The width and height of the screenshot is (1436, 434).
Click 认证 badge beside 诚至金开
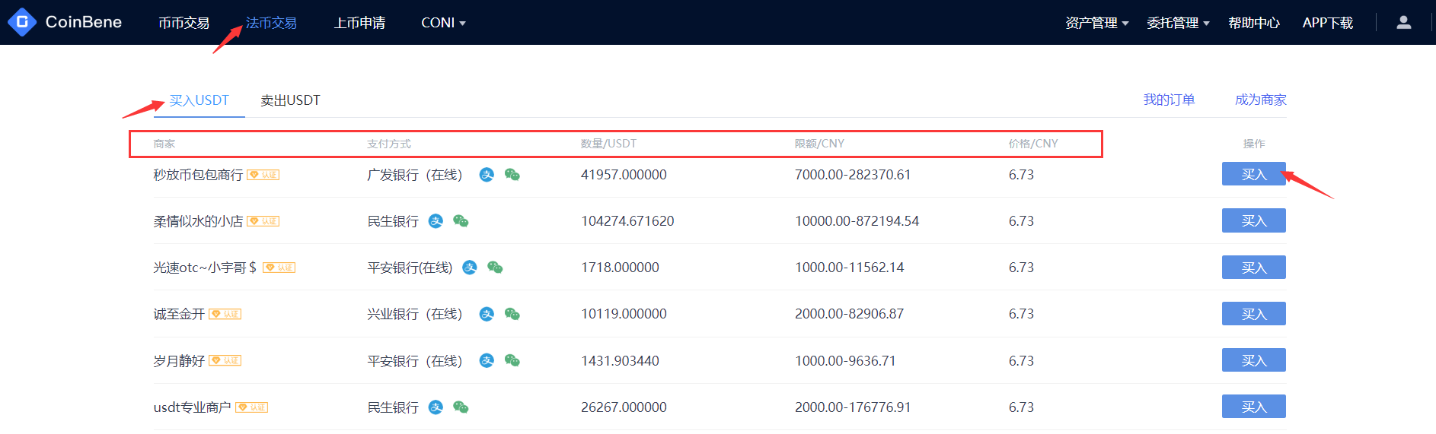pos(225,314)
